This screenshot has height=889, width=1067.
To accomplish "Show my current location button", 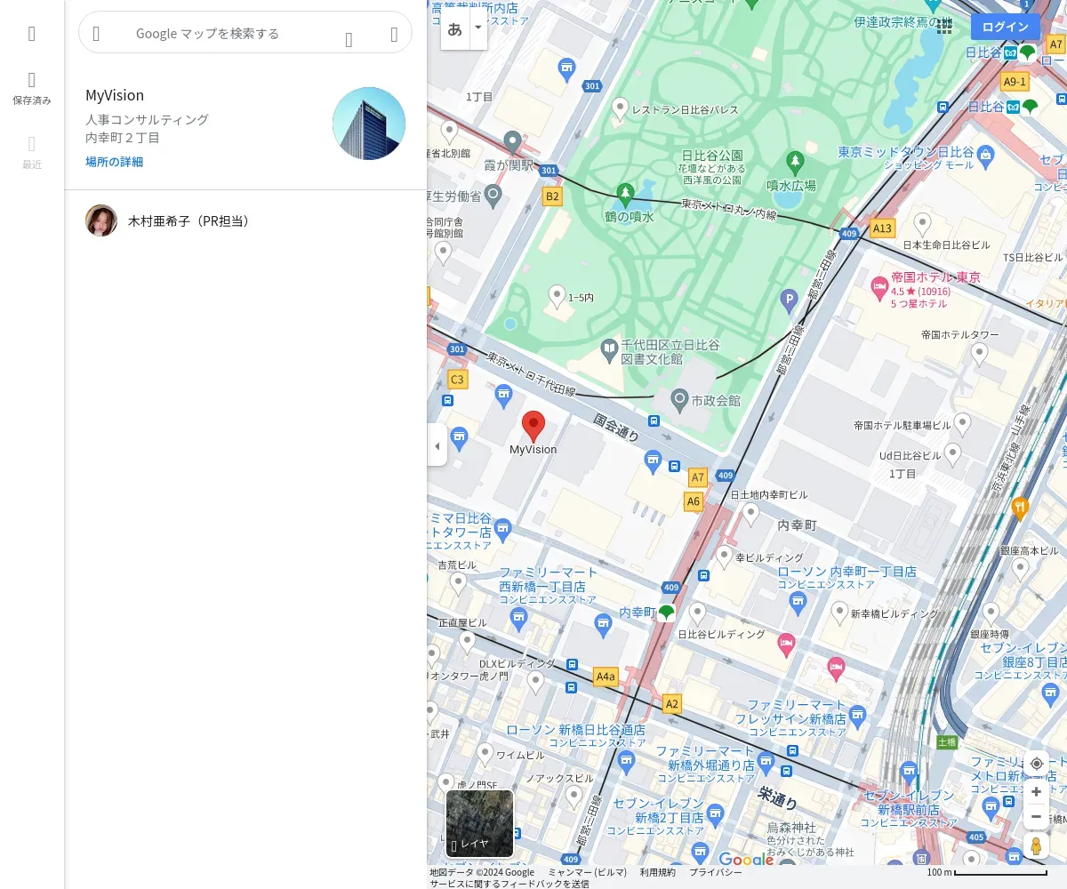I will [1036, 764].
